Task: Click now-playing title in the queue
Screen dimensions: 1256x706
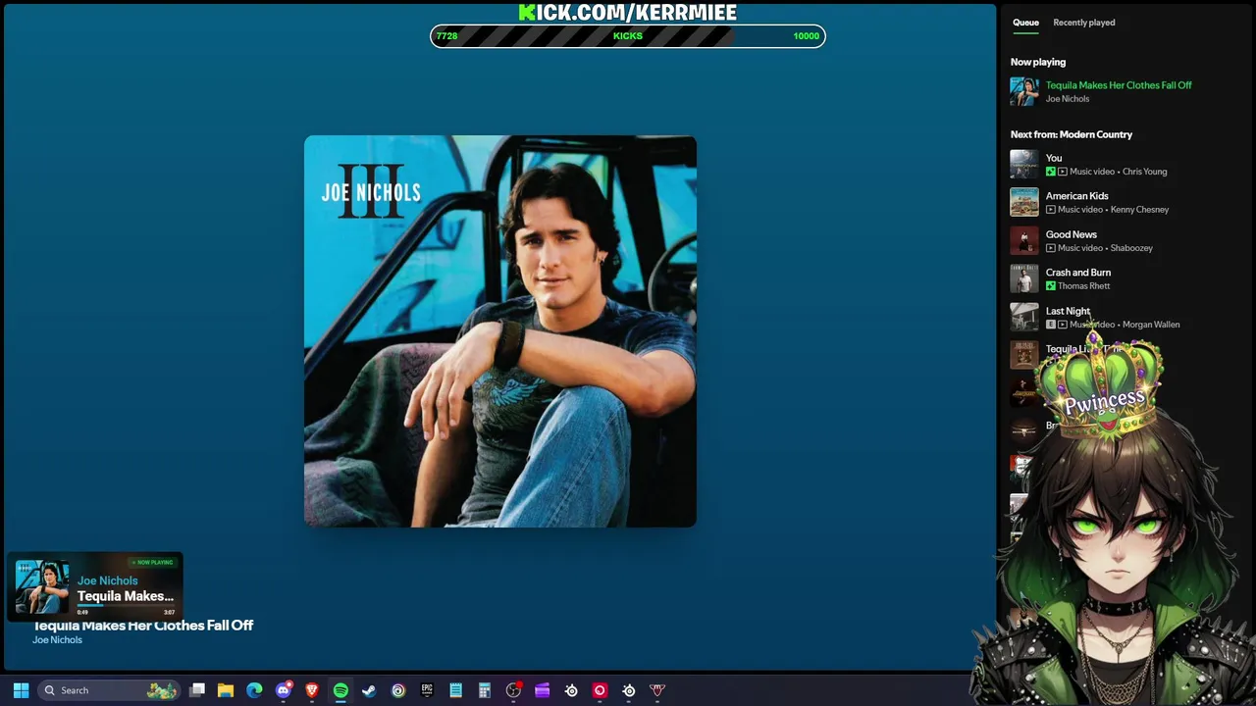Action: (x=1119, y=85)
